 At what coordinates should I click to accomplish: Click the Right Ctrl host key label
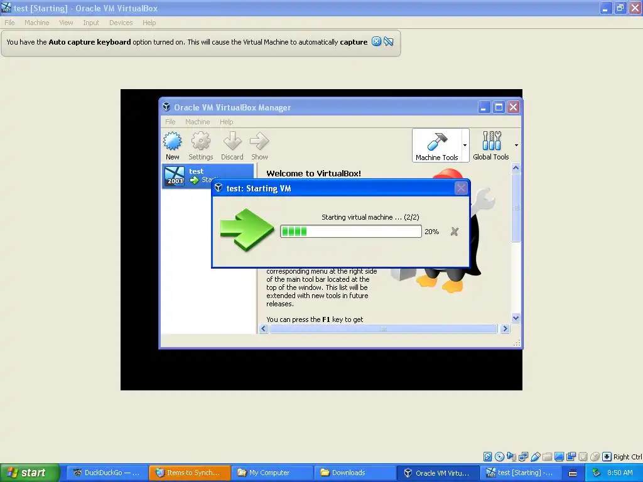pyautogui.click(x=627, y=457)
